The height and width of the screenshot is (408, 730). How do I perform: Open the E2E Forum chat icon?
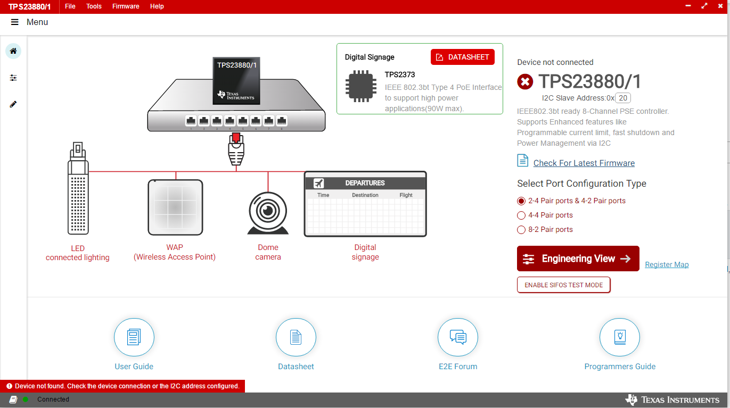(x=458, y=337)
